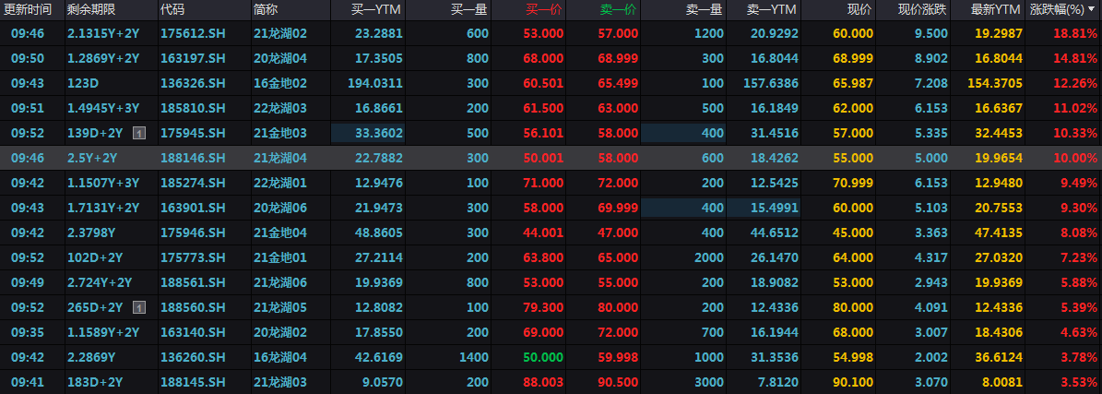Click the 买一量 column header
Viewport: 1102px width, 394px height.
pyautogui.click(x=470, y=10)
